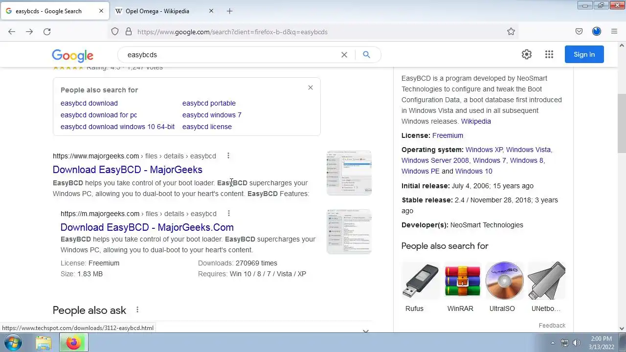The image size is (626, 352).
Task: Submit search with the magnifier icon
Action: pyautogui.click(x=366, y=55)
